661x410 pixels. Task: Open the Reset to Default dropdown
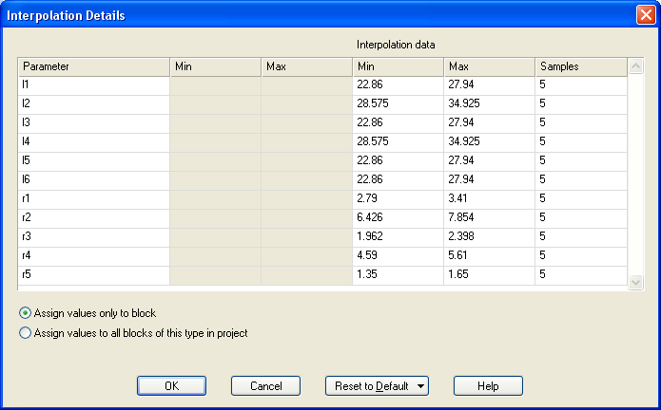click(377, 386)
